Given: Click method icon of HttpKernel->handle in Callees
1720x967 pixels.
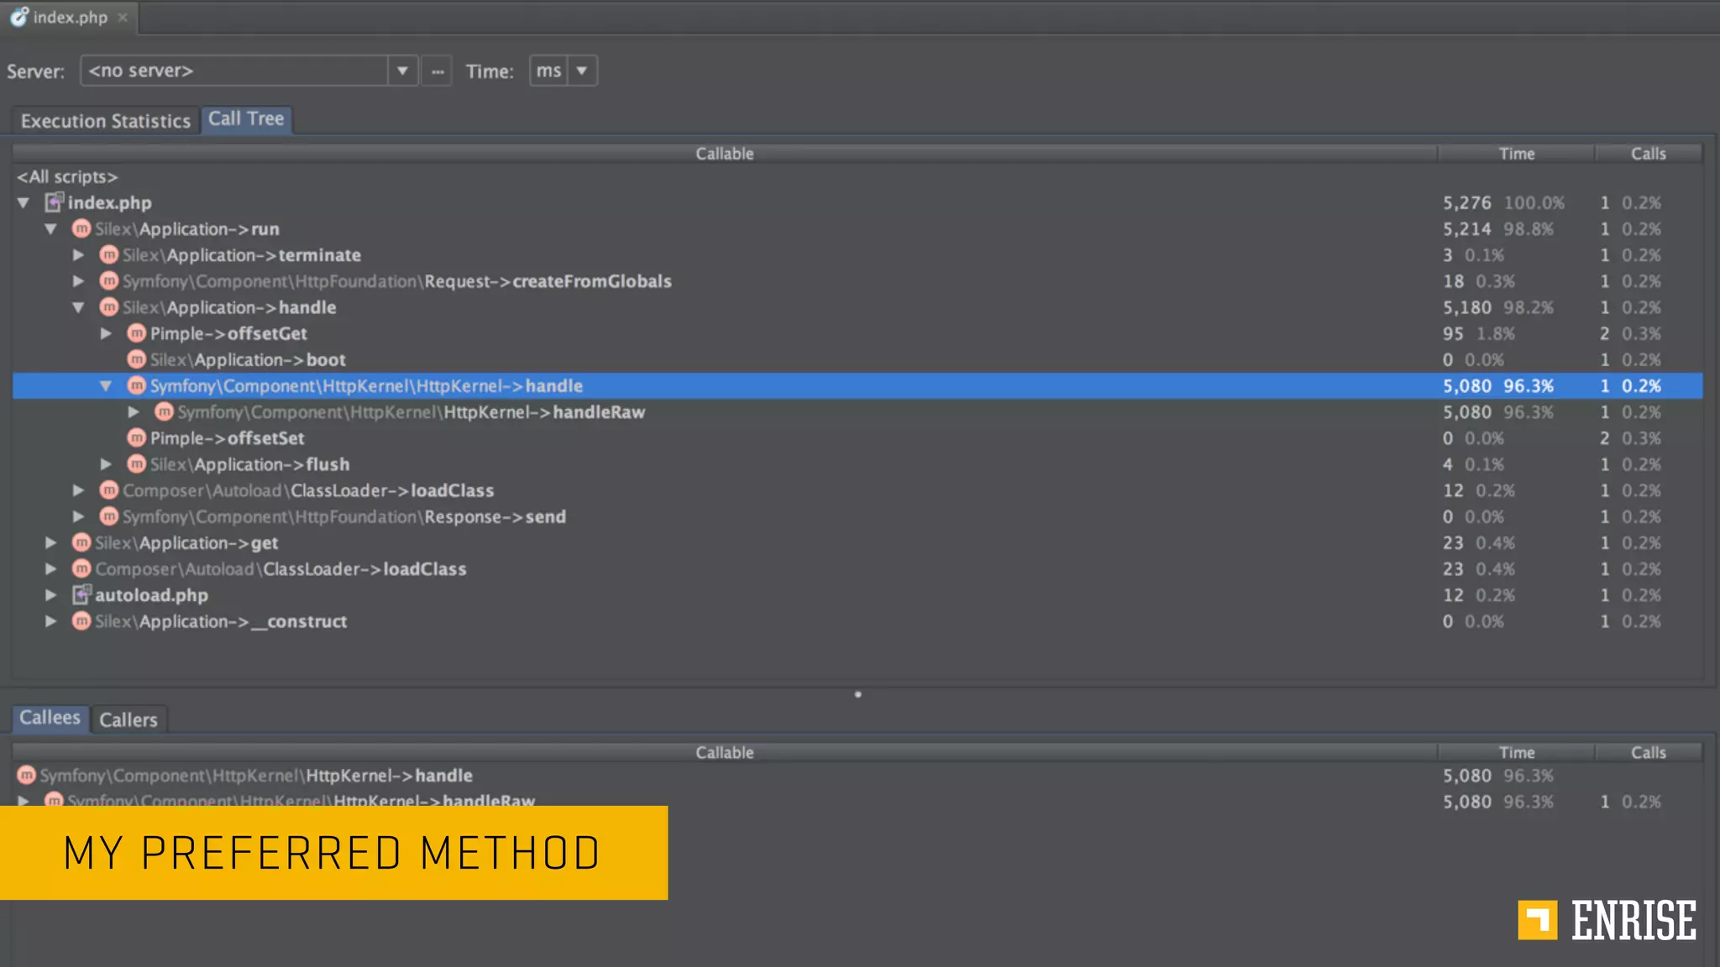Looking at the screenshot, I should 26,776.
